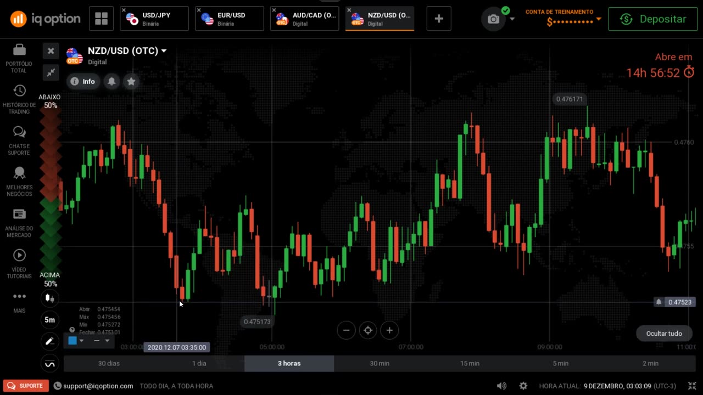Open the Mais three-dots menu
Image resolution: width=703 pixels, height=395 pixels.
[x=19, y=296]
